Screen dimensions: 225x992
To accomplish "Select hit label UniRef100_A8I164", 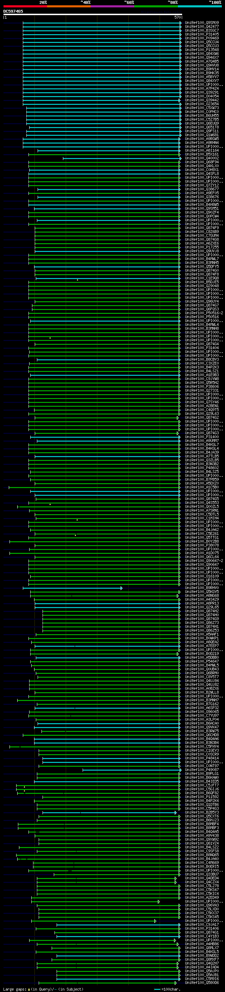I will [202, 151].
